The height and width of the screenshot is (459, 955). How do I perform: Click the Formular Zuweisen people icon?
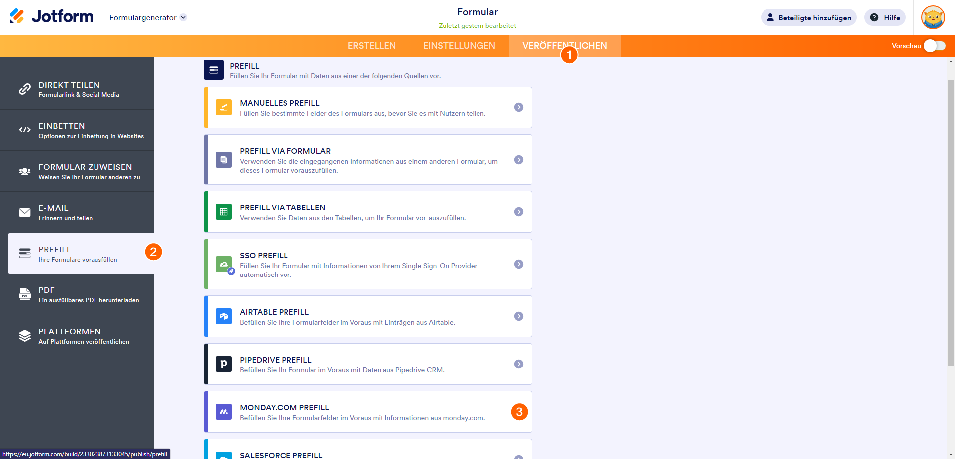tap(25, 171)
